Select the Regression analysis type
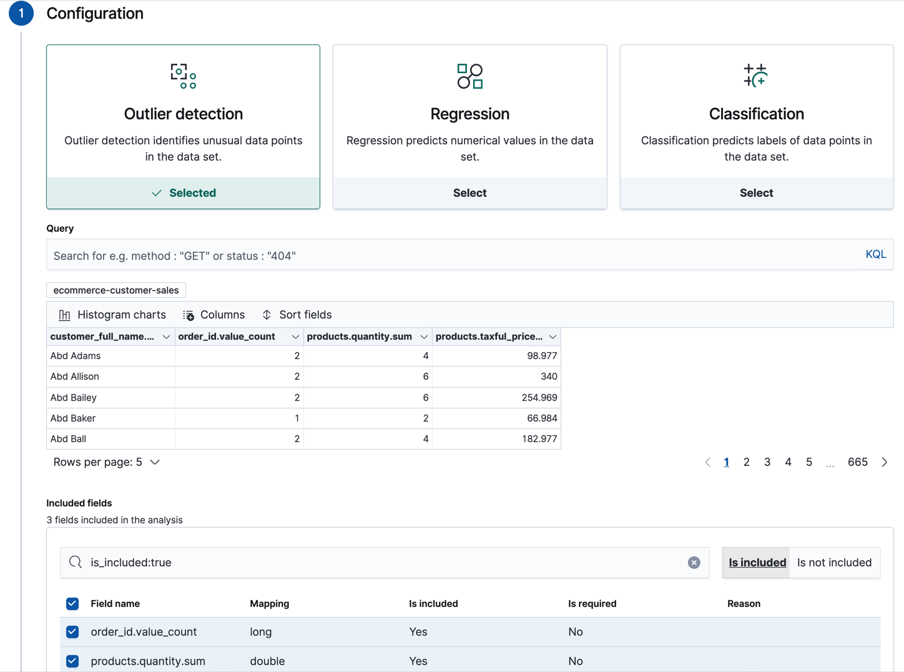The height and width of the screenshot is (672, 904). tap(469, 193)
